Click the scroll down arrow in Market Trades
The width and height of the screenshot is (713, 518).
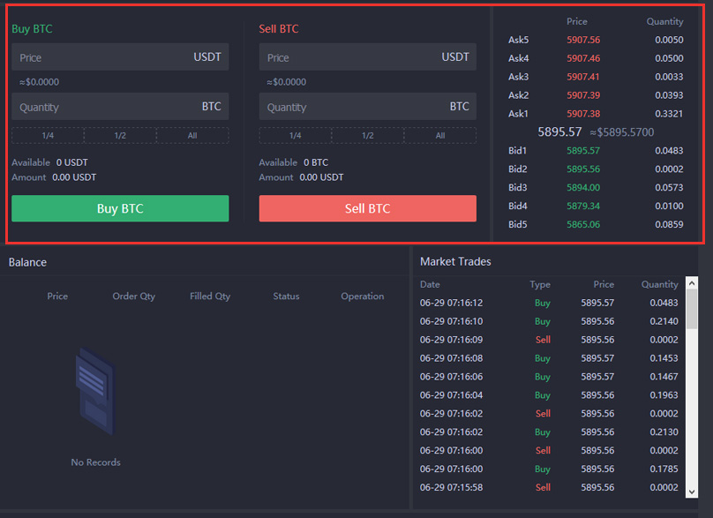pos(692,492)
